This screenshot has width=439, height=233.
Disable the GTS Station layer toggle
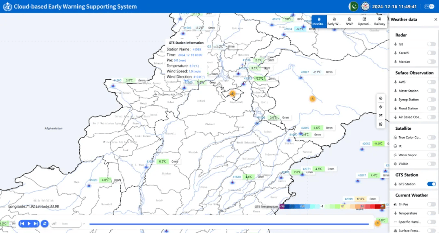coord(431,184)
